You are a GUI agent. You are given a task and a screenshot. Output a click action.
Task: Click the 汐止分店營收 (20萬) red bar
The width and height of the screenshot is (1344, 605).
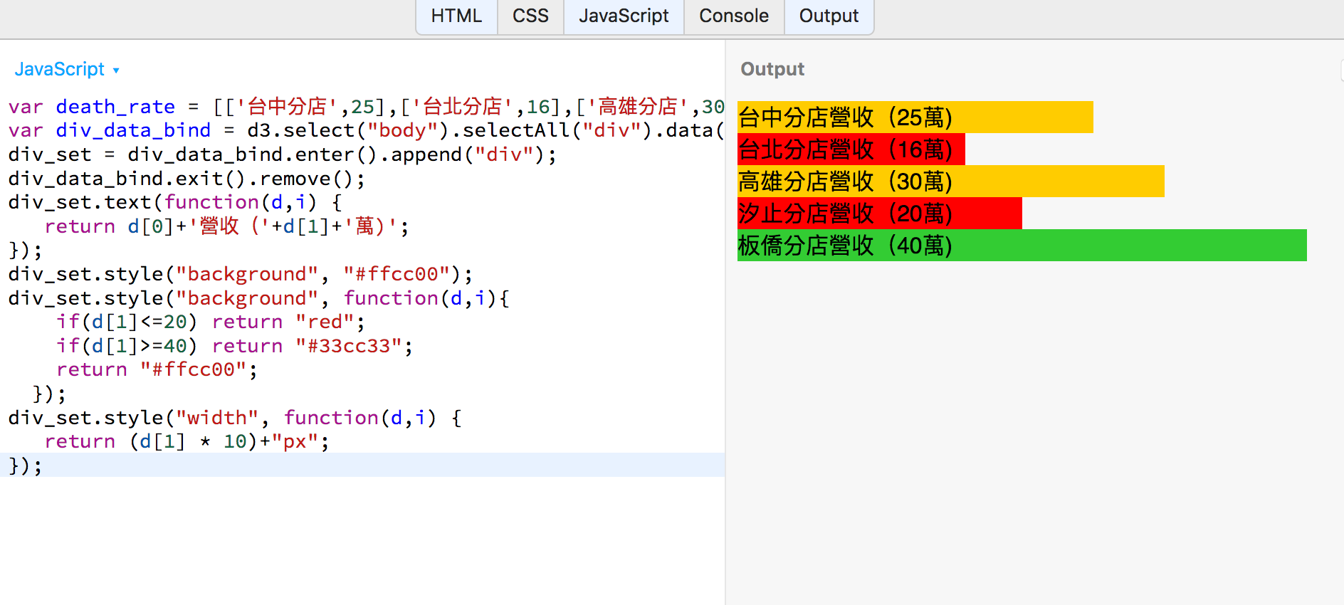[880, 213]
